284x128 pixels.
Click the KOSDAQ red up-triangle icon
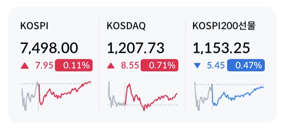point(111,66)
